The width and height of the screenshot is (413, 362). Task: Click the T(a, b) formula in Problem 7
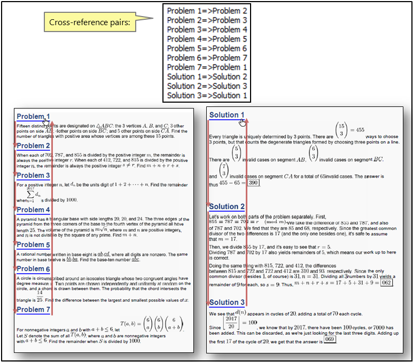point(152,324)
